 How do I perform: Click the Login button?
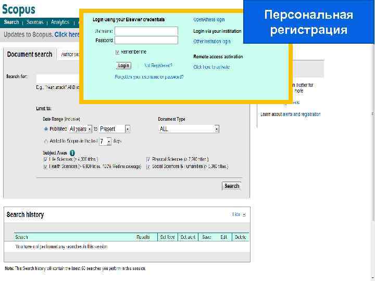click(x=123, y=66)
